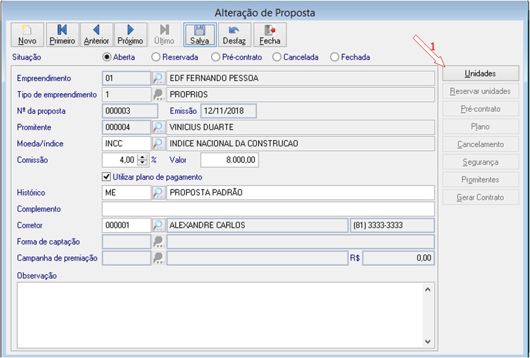Save the proposal with Salva
This screenshot has width=530, height=358.
tap(200, 35)
